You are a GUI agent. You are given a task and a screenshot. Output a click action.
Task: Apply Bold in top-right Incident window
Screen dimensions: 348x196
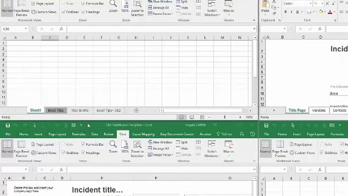click(285, 12)
